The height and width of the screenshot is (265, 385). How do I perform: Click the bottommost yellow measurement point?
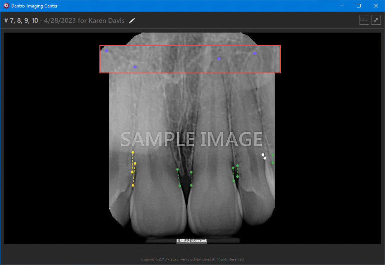tap(133, 185)
